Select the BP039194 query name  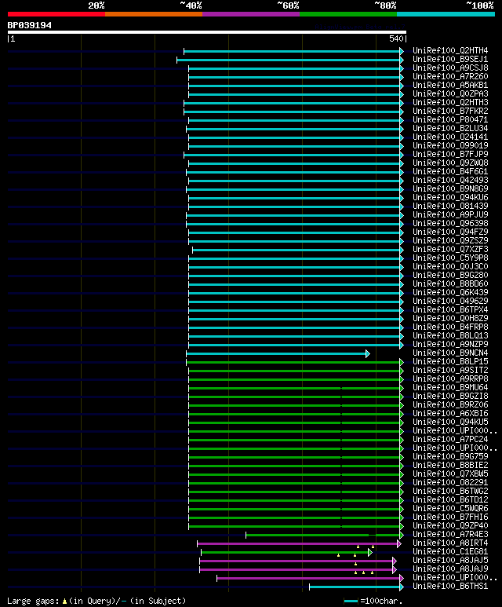pyautogui.click(x=29, y=26)
